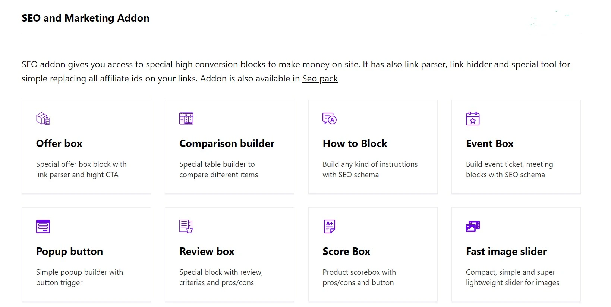Image resolution: width=611 pixels, height=307 pixels.
Task: Click the Offer box package icon
Action: click(x=43, y=119)
